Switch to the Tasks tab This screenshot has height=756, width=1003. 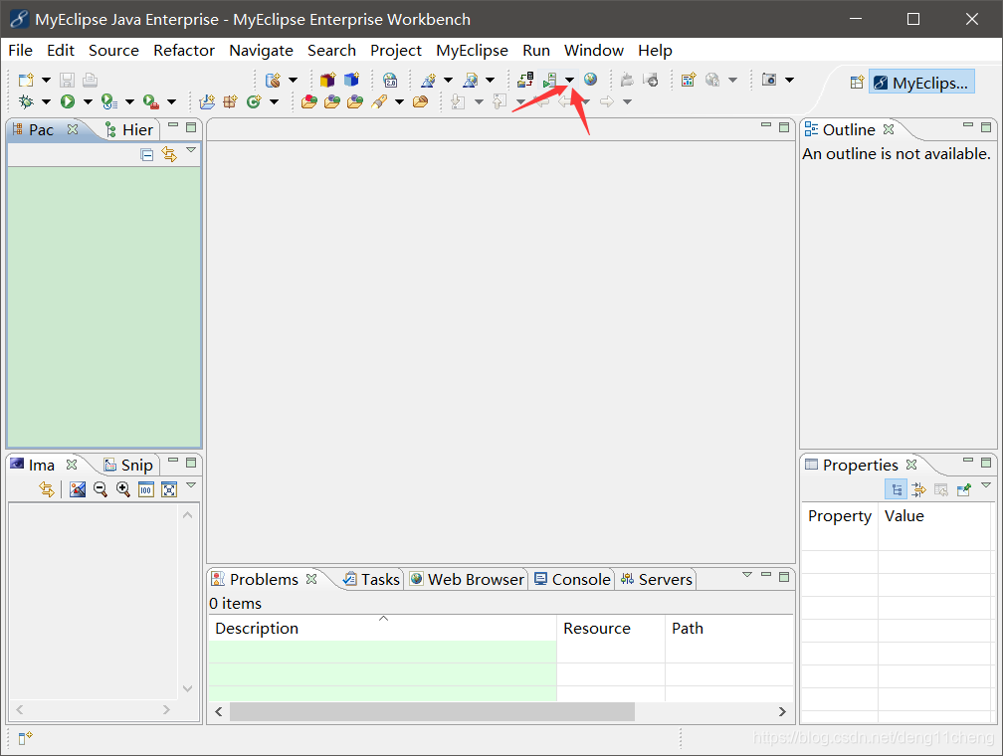tap(372, 580)
